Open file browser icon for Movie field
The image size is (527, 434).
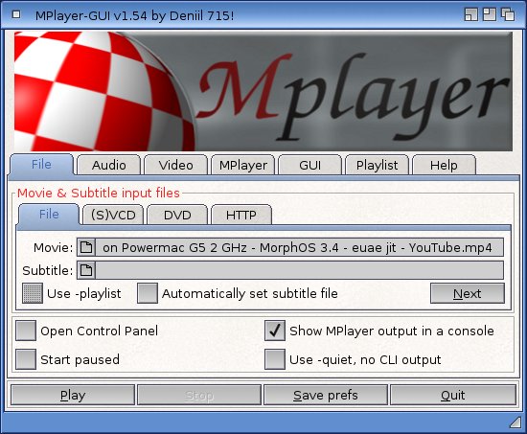tap(86, 248)
